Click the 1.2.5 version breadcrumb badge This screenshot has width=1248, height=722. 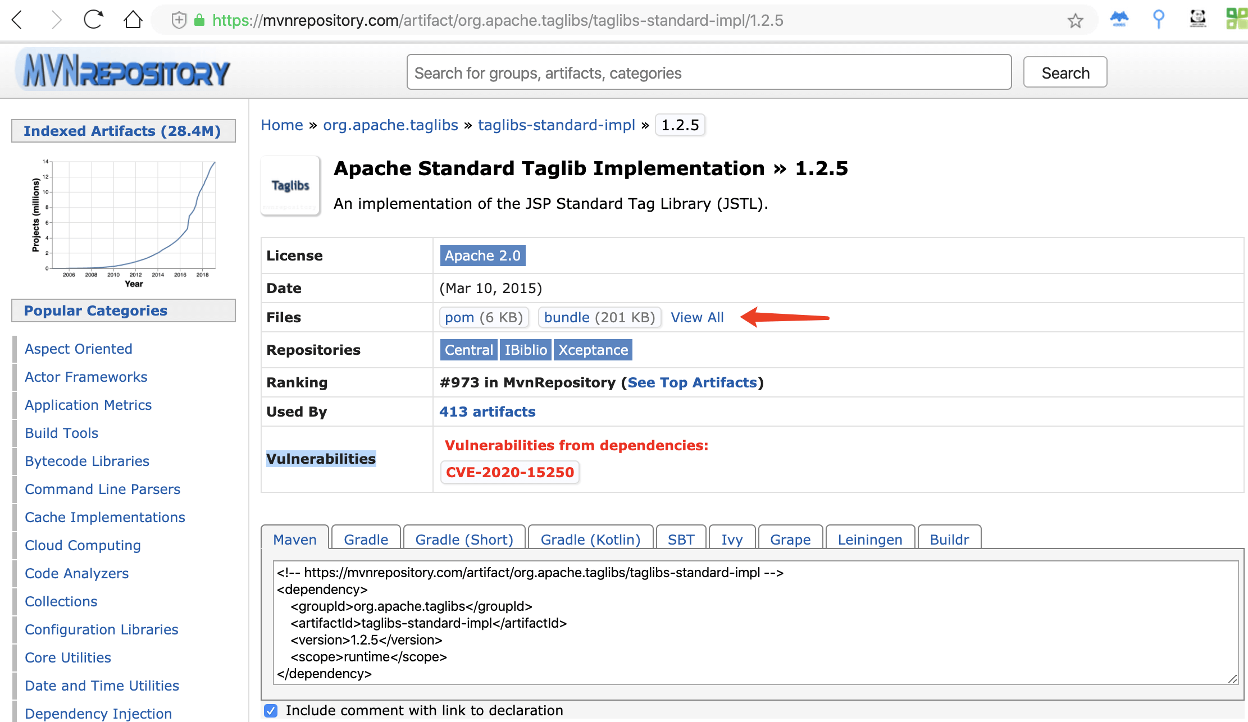coord(680,125)
